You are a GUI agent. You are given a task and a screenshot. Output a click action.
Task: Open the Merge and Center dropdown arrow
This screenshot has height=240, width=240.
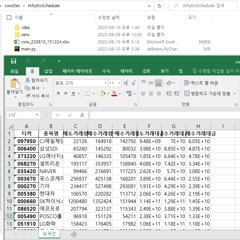click(235, 94)
